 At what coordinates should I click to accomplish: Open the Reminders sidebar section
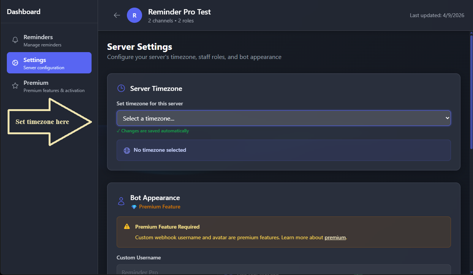(49, 40)
